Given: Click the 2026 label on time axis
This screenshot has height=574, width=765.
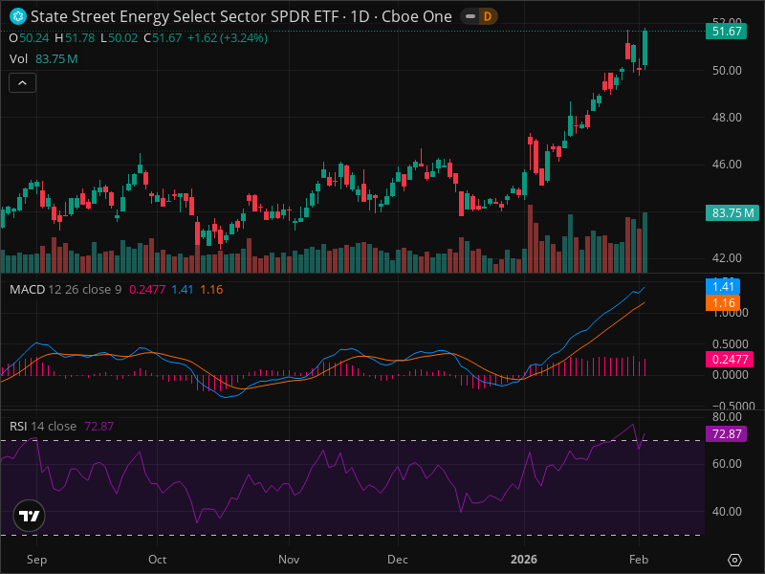Looking at the screenshot, I should 524,560.
